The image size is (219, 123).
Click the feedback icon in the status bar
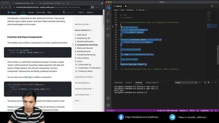click(212, 111)
